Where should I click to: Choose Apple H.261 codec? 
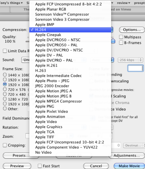tap(70, 66)
